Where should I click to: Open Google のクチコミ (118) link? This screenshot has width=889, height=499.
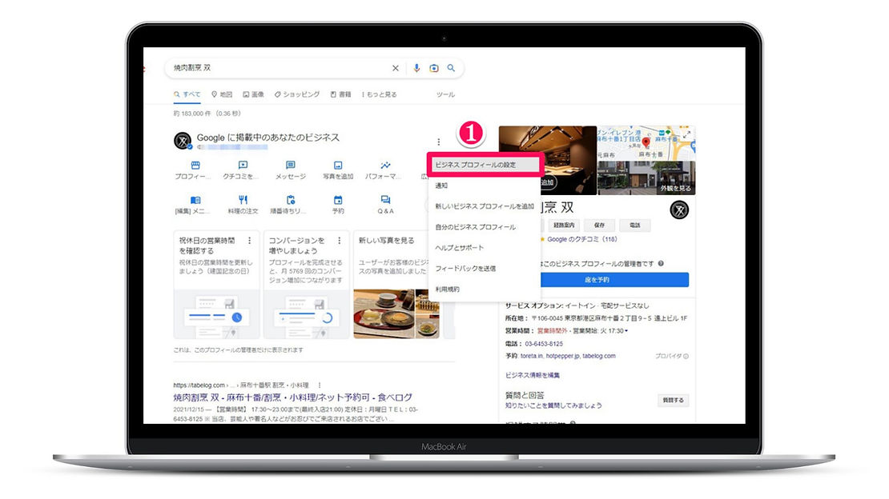(x=582, y=240)
